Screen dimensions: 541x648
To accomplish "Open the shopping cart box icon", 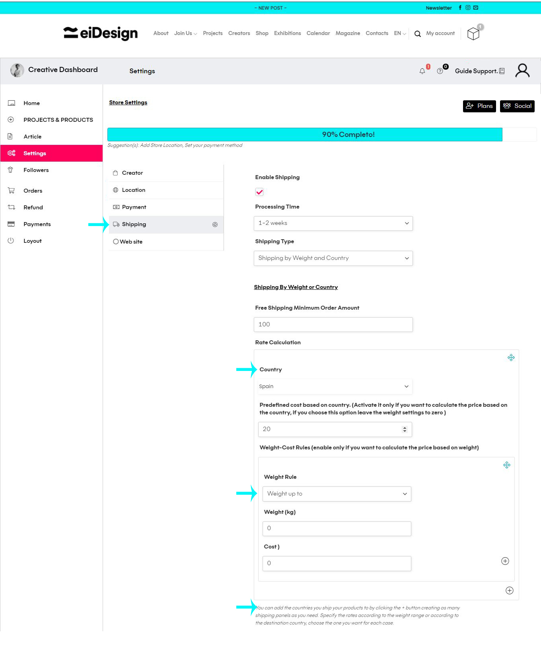I will (473, 34).
